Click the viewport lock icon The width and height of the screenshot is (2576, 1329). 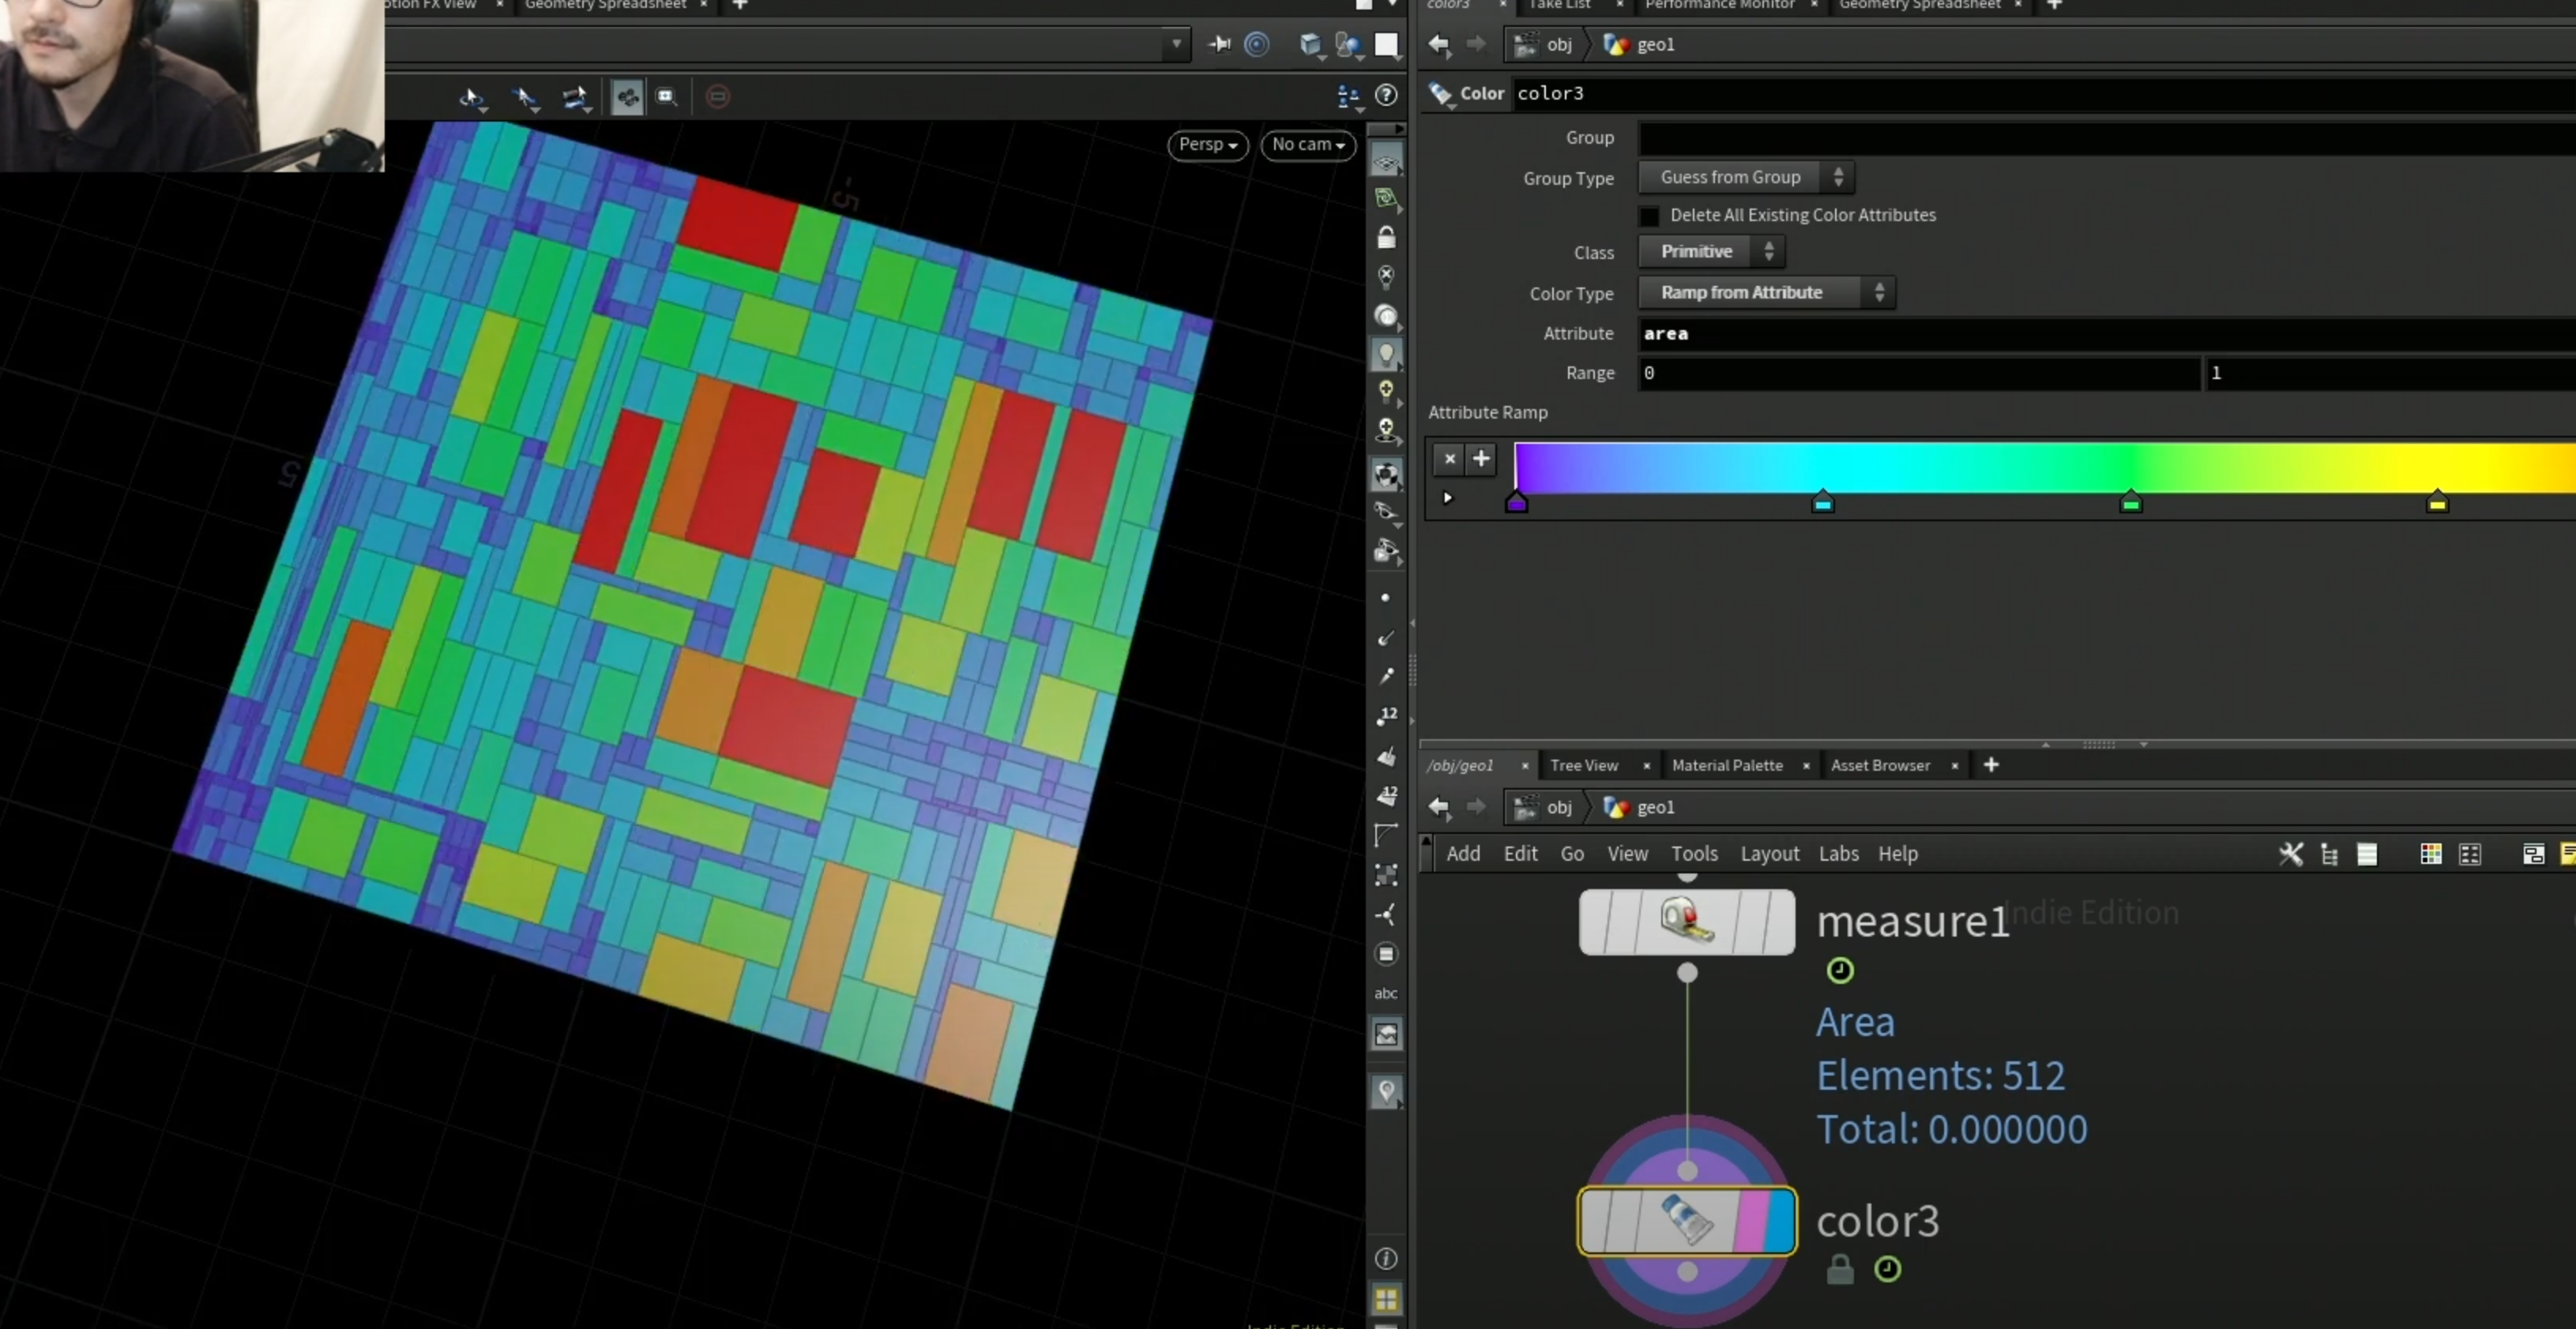pos(1386,237)
